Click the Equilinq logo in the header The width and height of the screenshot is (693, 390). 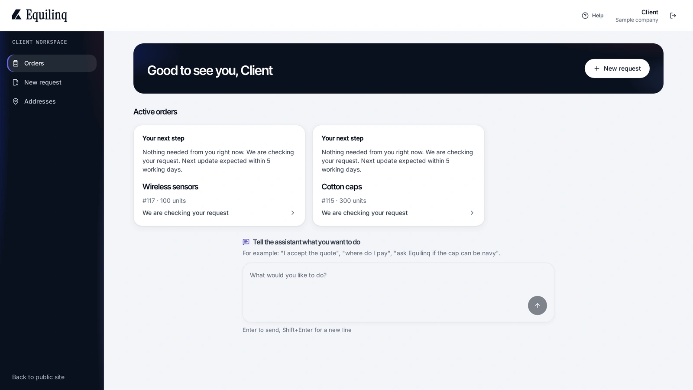click(39, 15)
